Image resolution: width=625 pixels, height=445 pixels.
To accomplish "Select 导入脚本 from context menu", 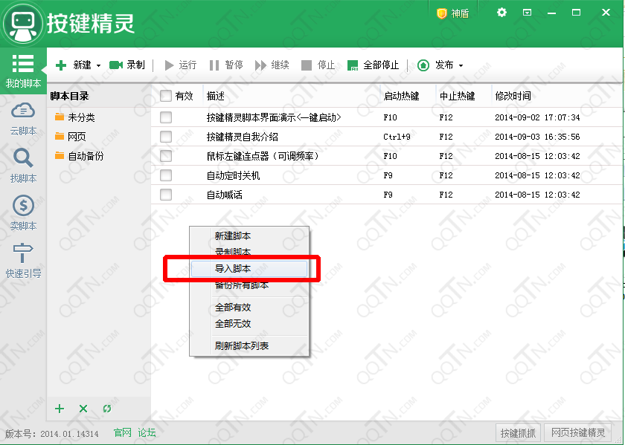I will click(249, 268).
